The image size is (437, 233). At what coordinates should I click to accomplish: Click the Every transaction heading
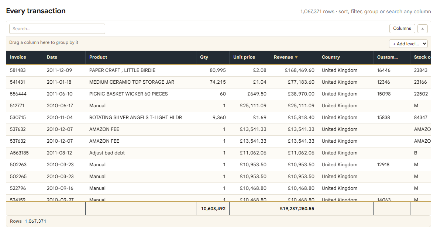coord(36,11)
